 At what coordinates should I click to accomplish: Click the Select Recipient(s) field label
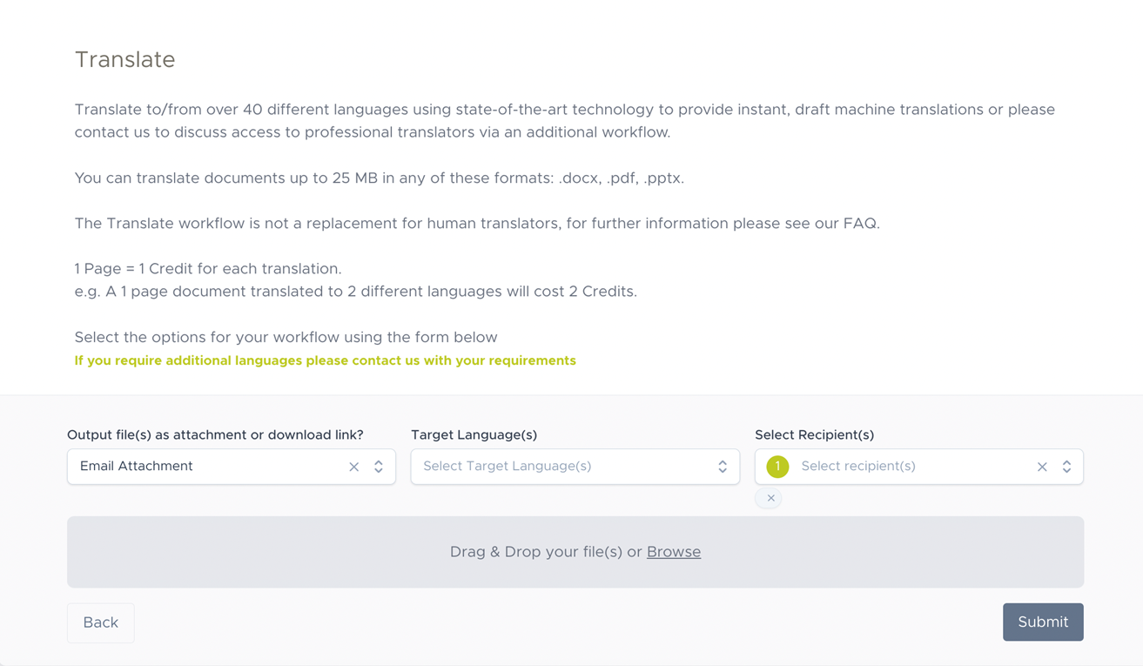(814, 434)
